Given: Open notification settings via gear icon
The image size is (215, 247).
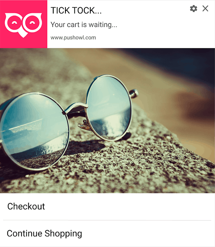Looking at the screenshot, I should coord(193,8).
